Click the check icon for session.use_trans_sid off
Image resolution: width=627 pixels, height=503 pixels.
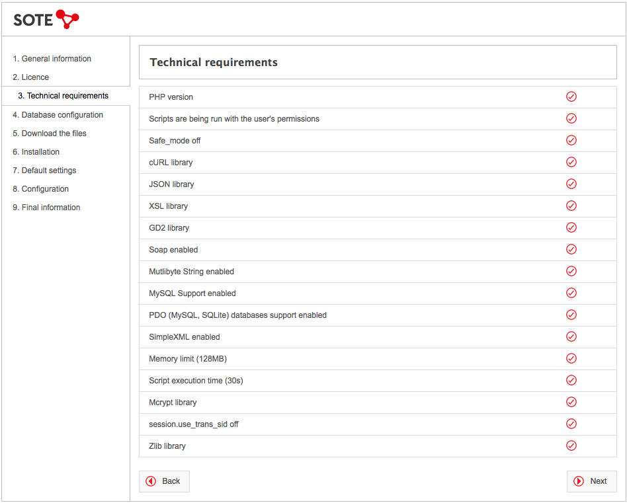click(571, 424)
